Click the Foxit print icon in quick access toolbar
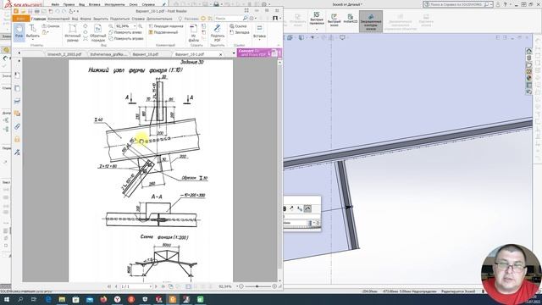542x305 pixels. click(x=37, y=11)
